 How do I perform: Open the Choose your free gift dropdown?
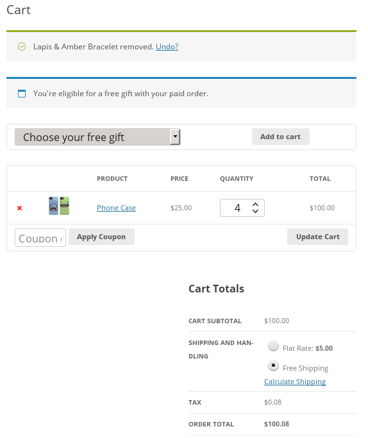[x=97, y=137]
